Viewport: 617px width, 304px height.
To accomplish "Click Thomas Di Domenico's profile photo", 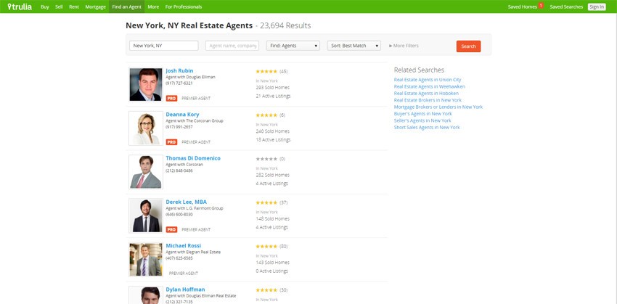I will 146,172.
